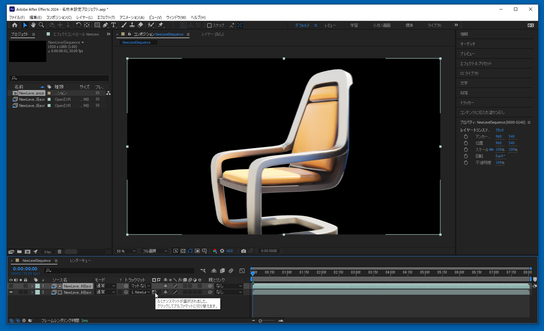
Task: Click the リセット link for layer transform
Action: (x=500, y=130)
